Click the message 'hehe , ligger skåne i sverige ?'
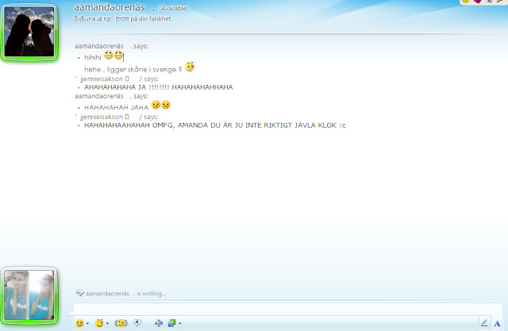 pyautogui.click(x=133, y=69)
